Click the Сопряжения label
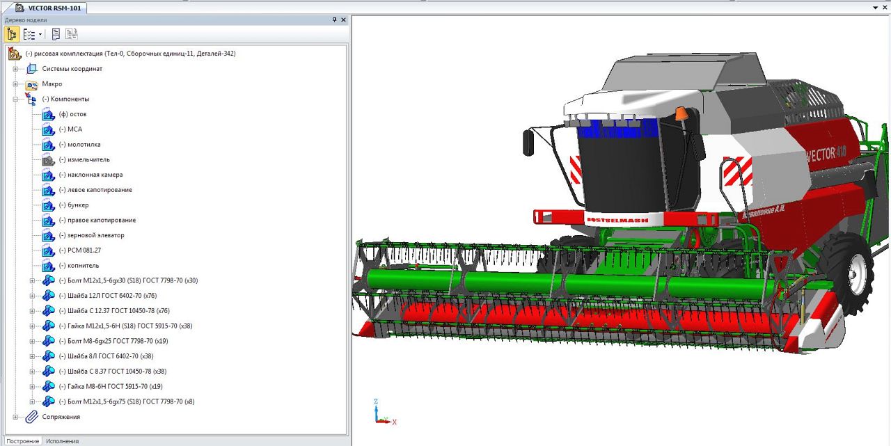 61,417
